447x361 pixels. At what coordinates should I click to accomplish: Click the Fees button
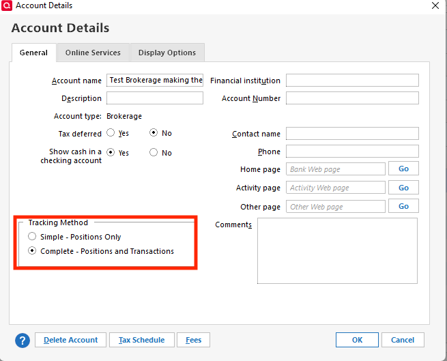pos(193,340)
